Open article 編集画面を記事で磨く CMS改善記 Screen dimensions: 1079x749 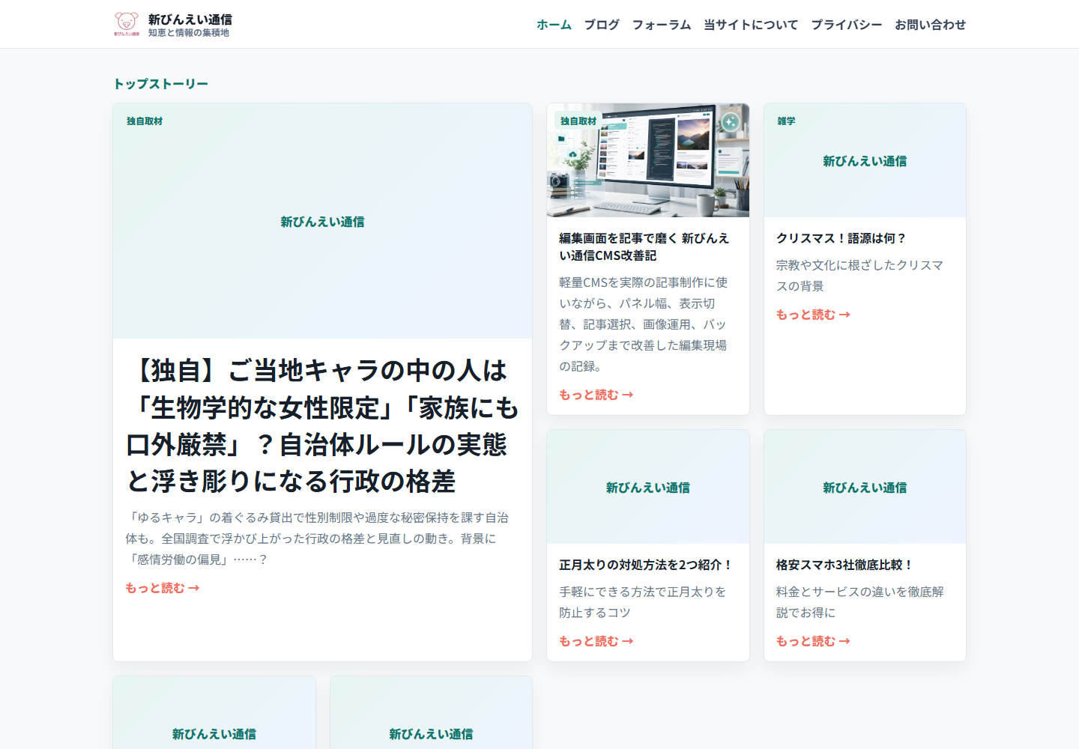[x=644, y=246]
